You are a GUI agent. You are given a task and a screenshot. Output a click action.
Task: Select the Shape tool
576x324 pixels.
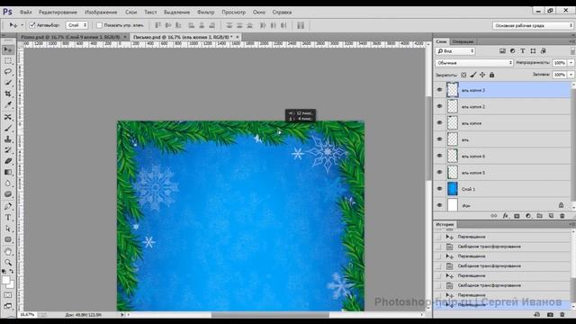pos(8,239)
